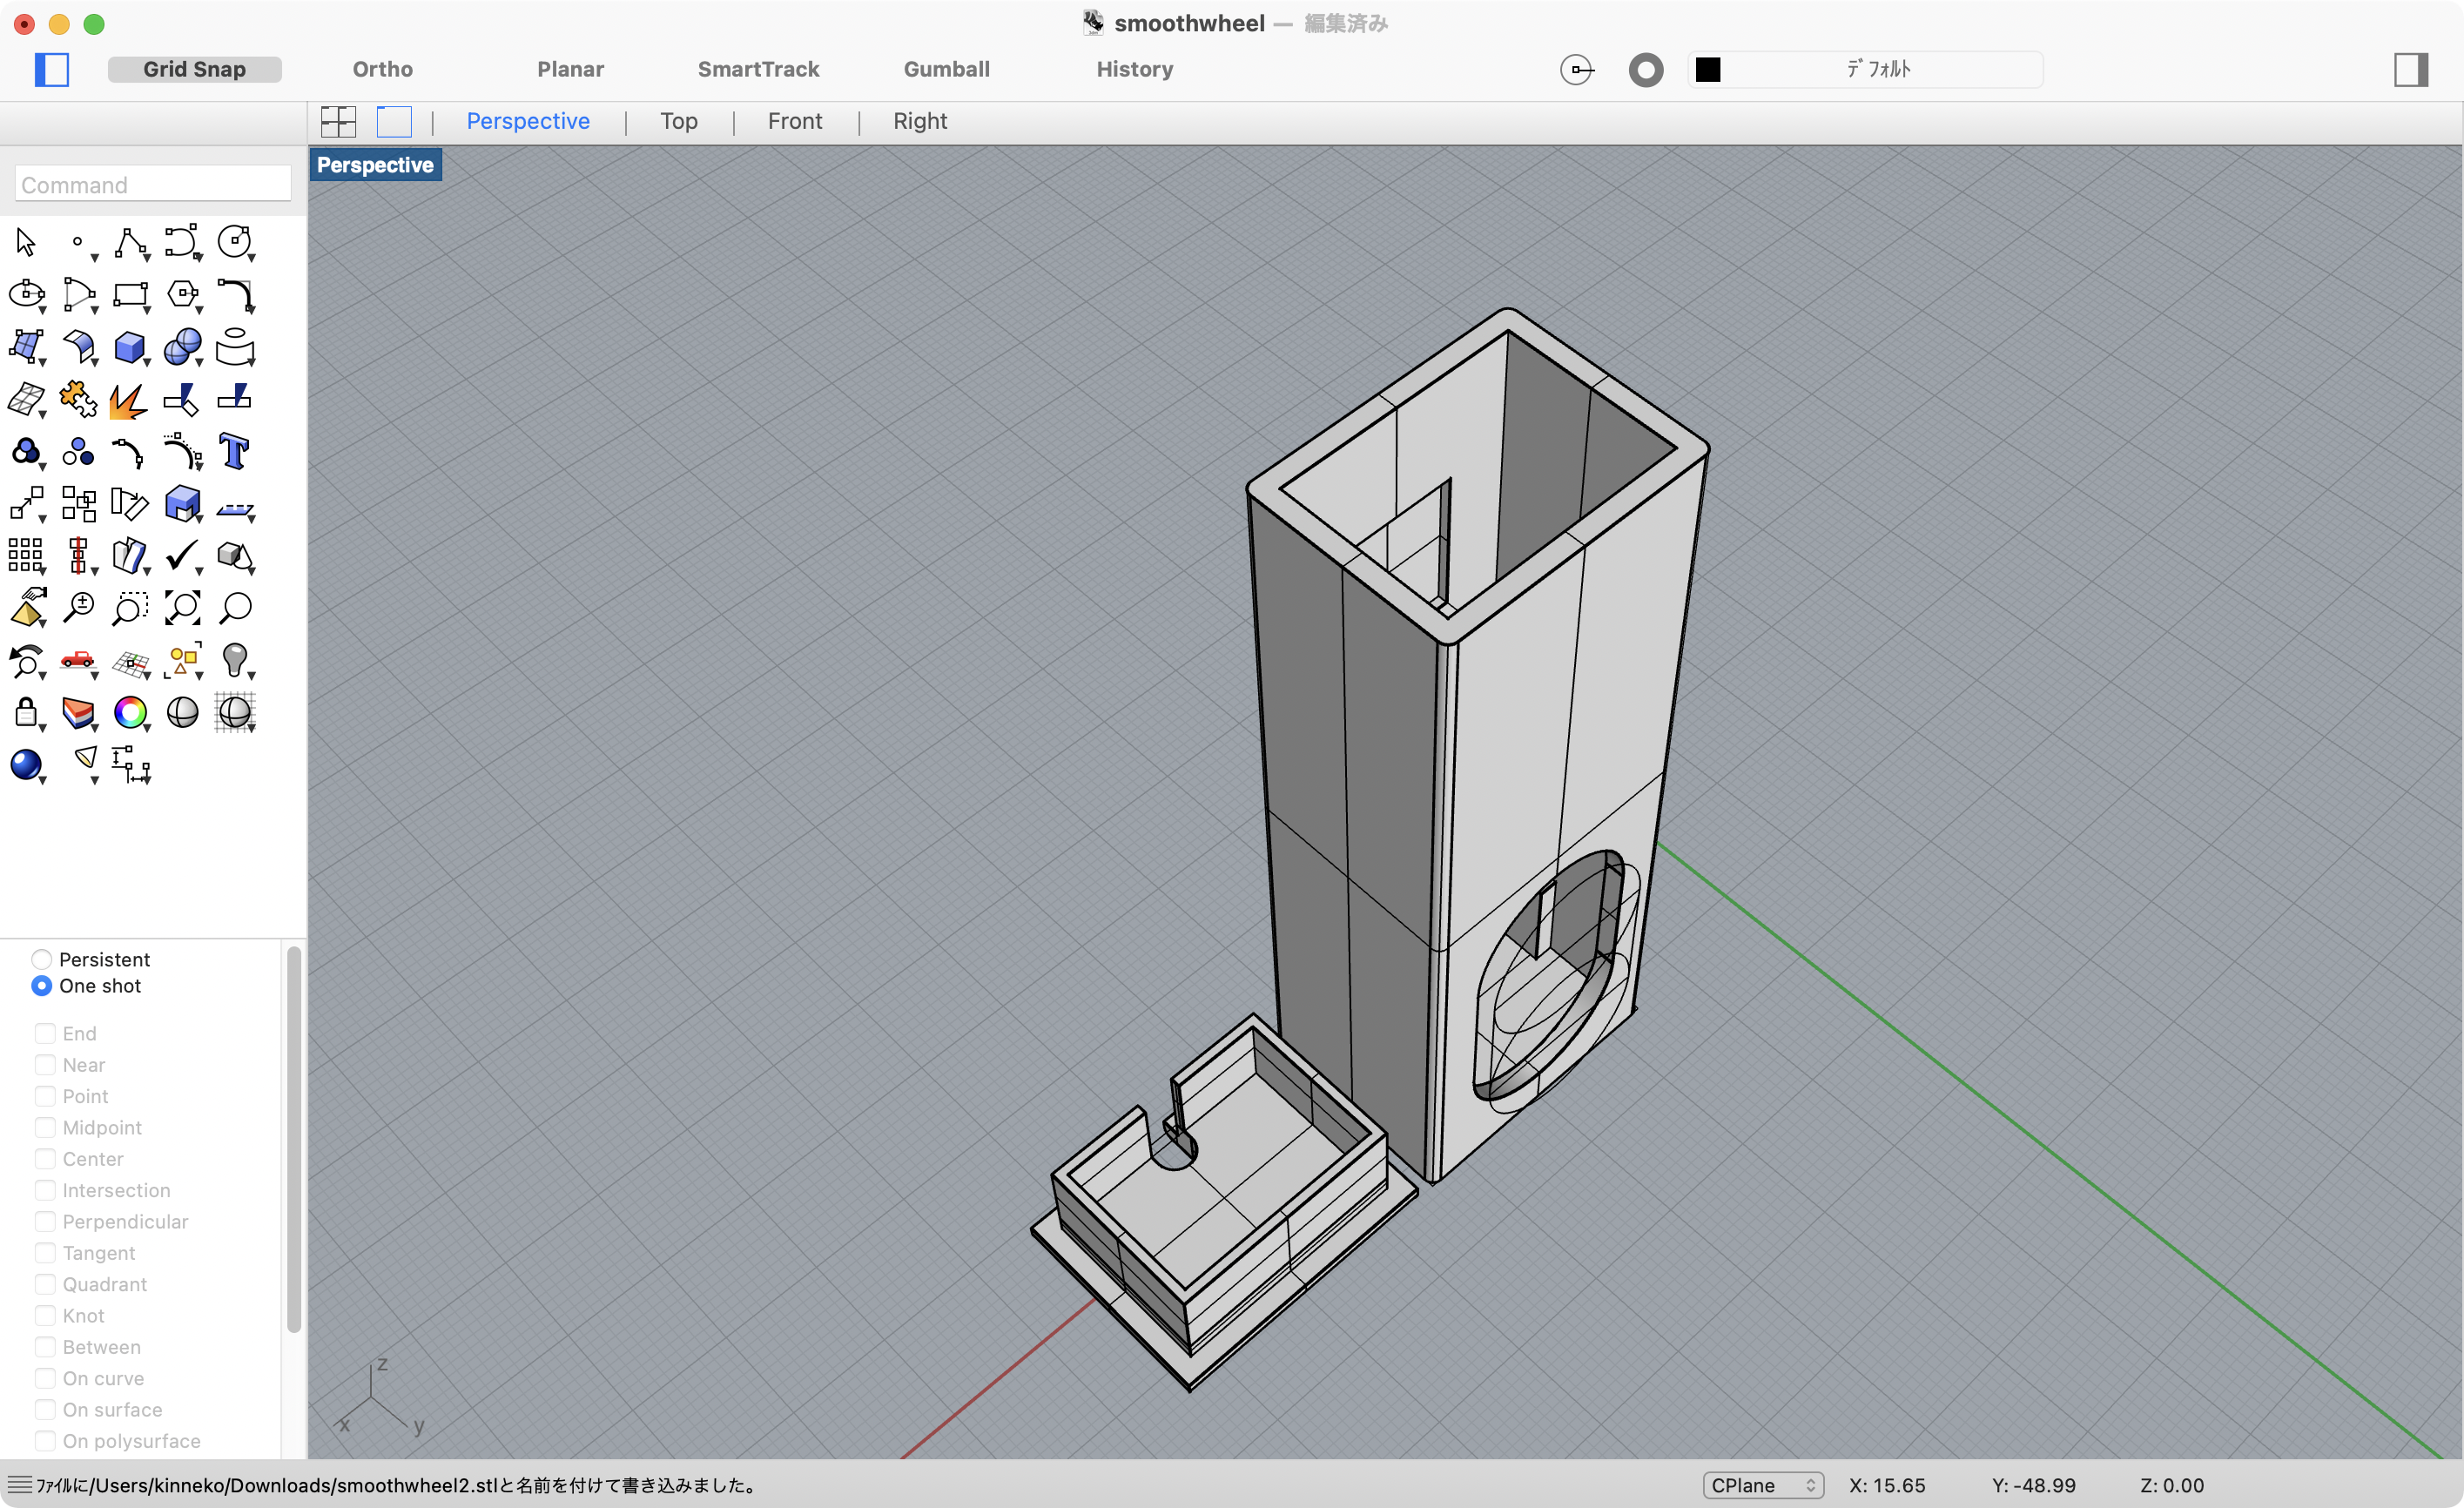This screenshot has width=2464, height=1508.
Task: Click the object snap panel scrollbar
Action: tap(294, 1140)
